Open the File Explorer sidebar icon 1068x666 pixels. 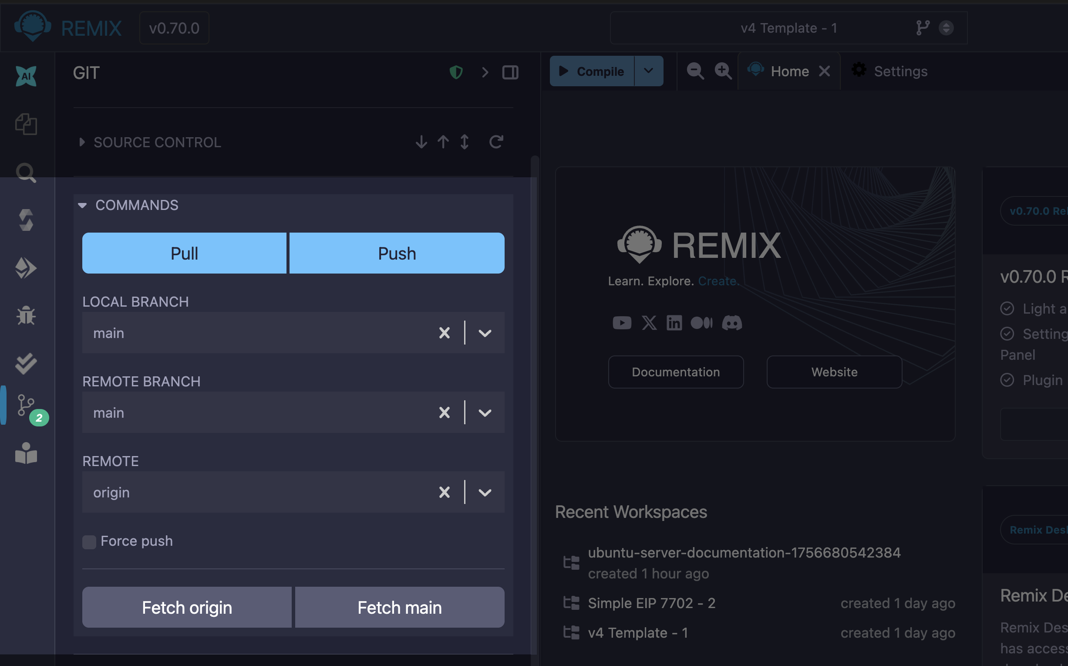pyautogui.click(x=26, y=124)
